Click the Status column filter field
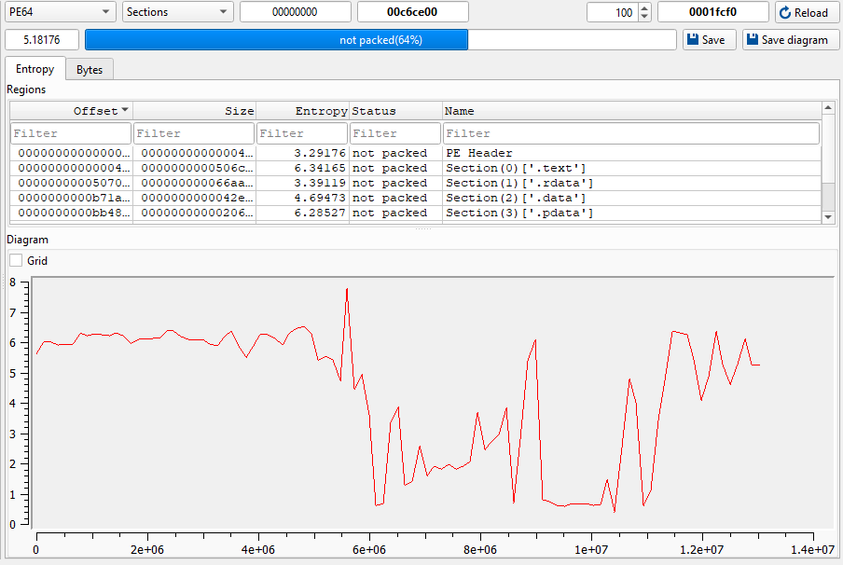The height and width of the screenshot is (565, 843). coord(395,133)
